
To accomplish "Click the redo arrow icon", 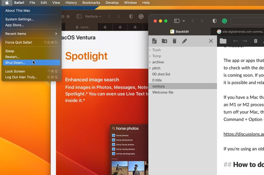I will click(245, 41).
